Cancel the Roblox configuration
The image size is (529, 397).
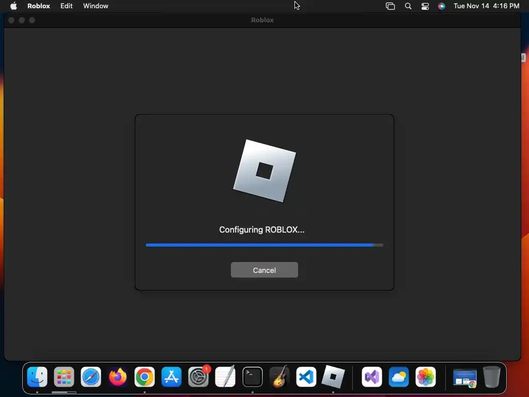pyautogui.click(x=264, y=270)
